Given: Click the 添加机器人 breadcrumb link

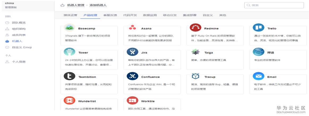Looking at the screenshot, I should pos(98,5).
